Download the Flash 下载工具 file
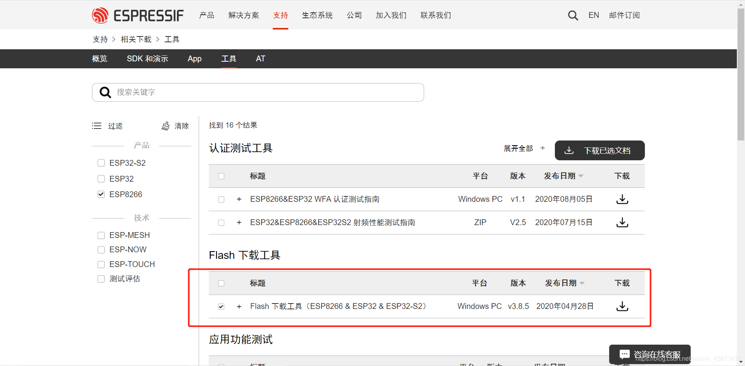This screenshot has width=745, height=366. coord(622,306)
